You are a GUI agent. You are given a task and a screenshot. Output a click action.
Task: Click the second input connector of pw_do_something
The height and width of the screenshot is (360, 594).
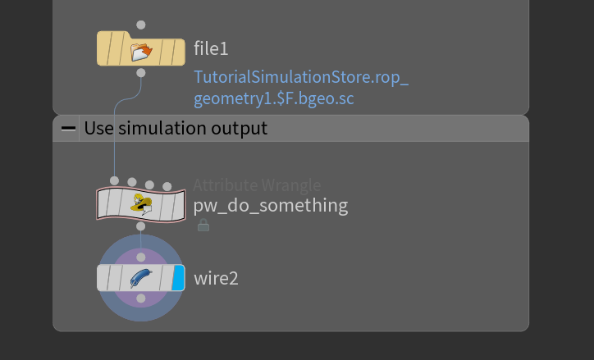click(x=132, y=181)
